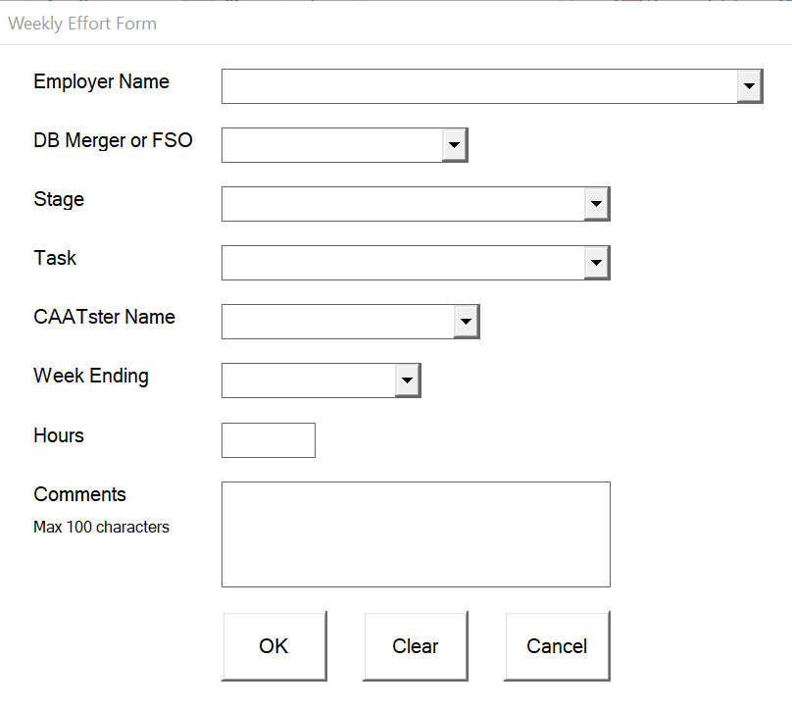Focus the DB Merger or FSO text area
The height and width of the screenshot is (710, 792).
point(332,145)
